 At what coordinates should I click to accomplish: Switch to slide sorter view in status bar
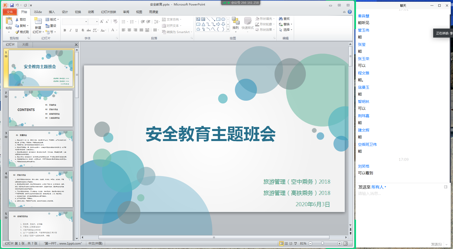[286, 243]
